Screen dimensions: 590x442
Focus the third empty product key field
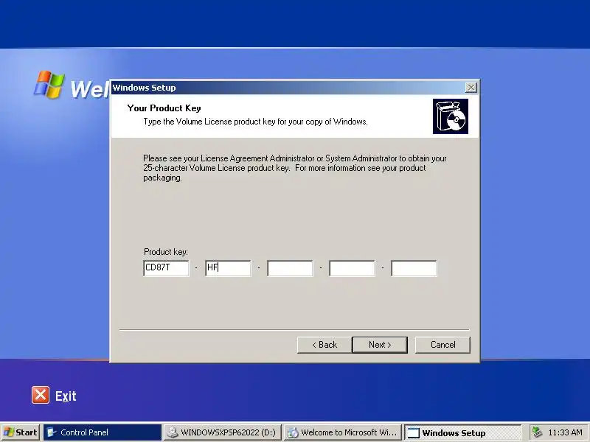[x=290, y=268]
